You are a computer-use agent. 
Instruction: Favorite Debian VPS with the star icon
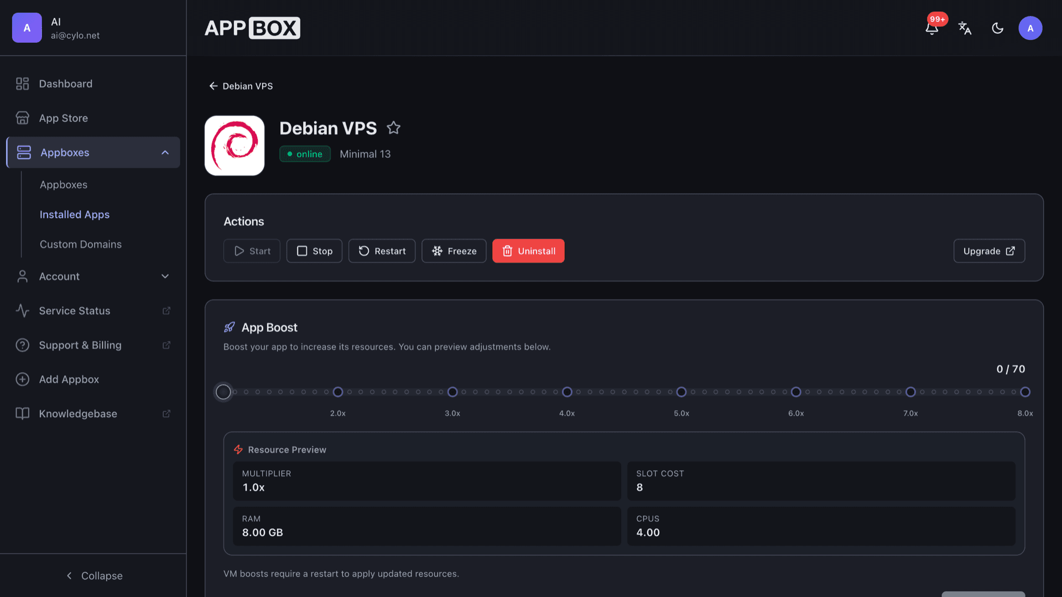pyautogui.click(x=393, y=128)
